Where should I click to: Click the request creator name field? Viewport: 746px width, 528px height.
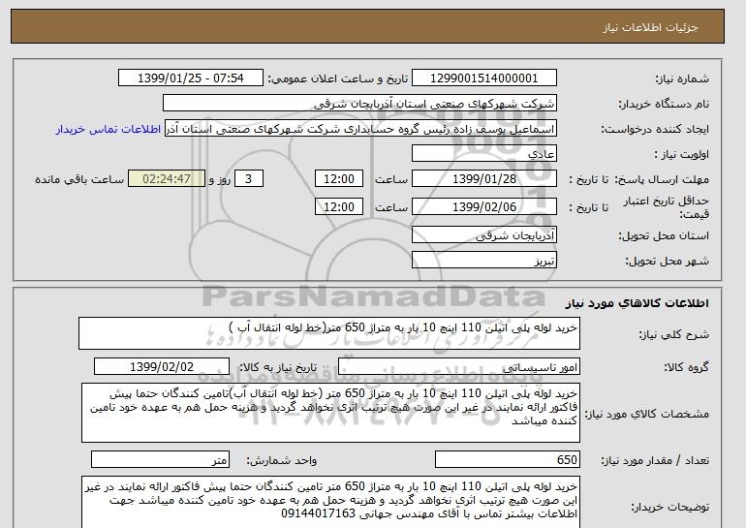click(360, 129)
